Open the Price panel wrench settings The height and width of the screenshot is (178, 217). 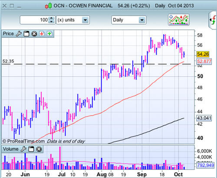tap(19, 34)
